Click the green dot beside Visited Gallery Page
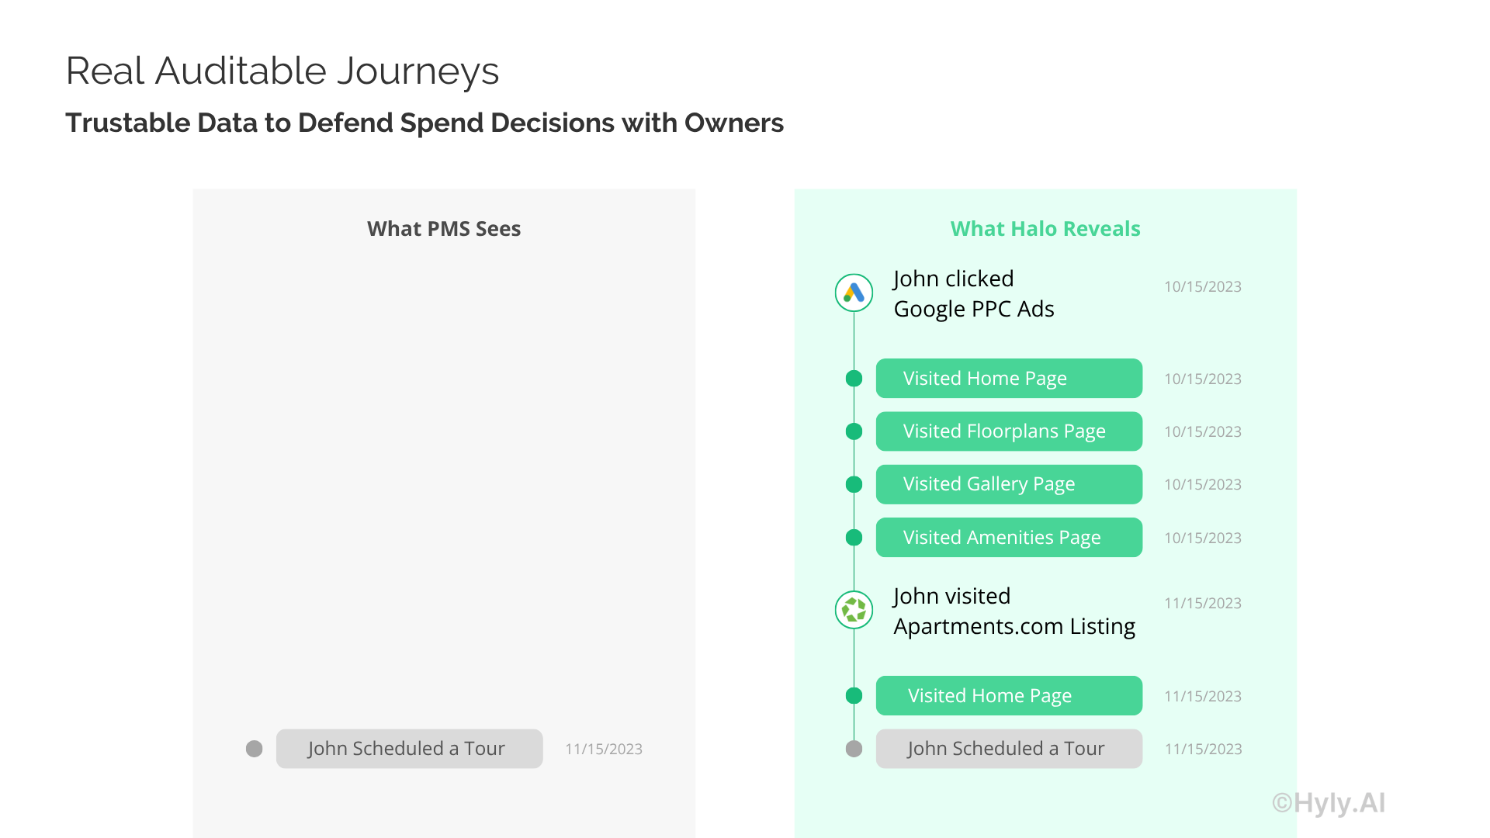 (x=854, y=484)
